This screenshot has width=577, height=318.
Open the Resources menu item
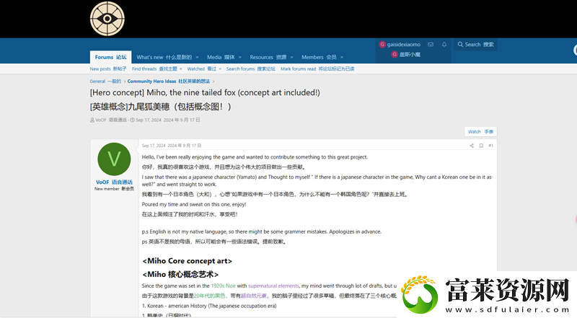268,57
